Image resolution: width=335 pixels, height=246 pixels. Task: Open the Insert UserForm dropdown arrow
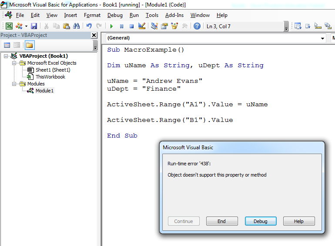pos(26,26)
